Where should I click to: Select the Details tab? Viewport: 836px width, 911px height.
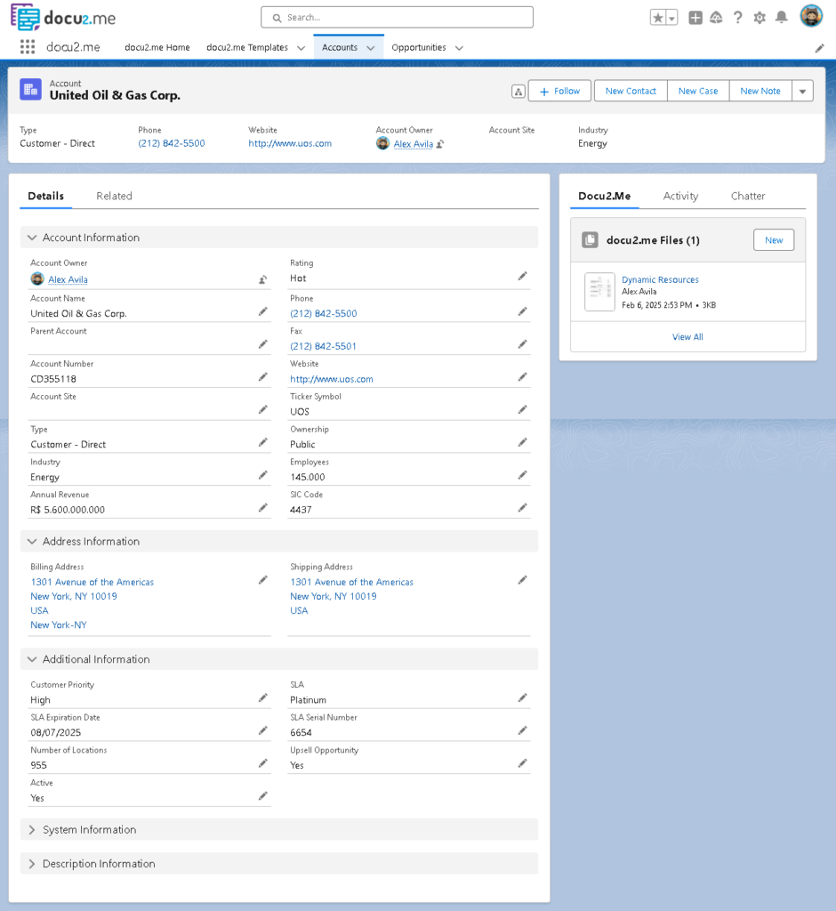[x=46, y=196]
